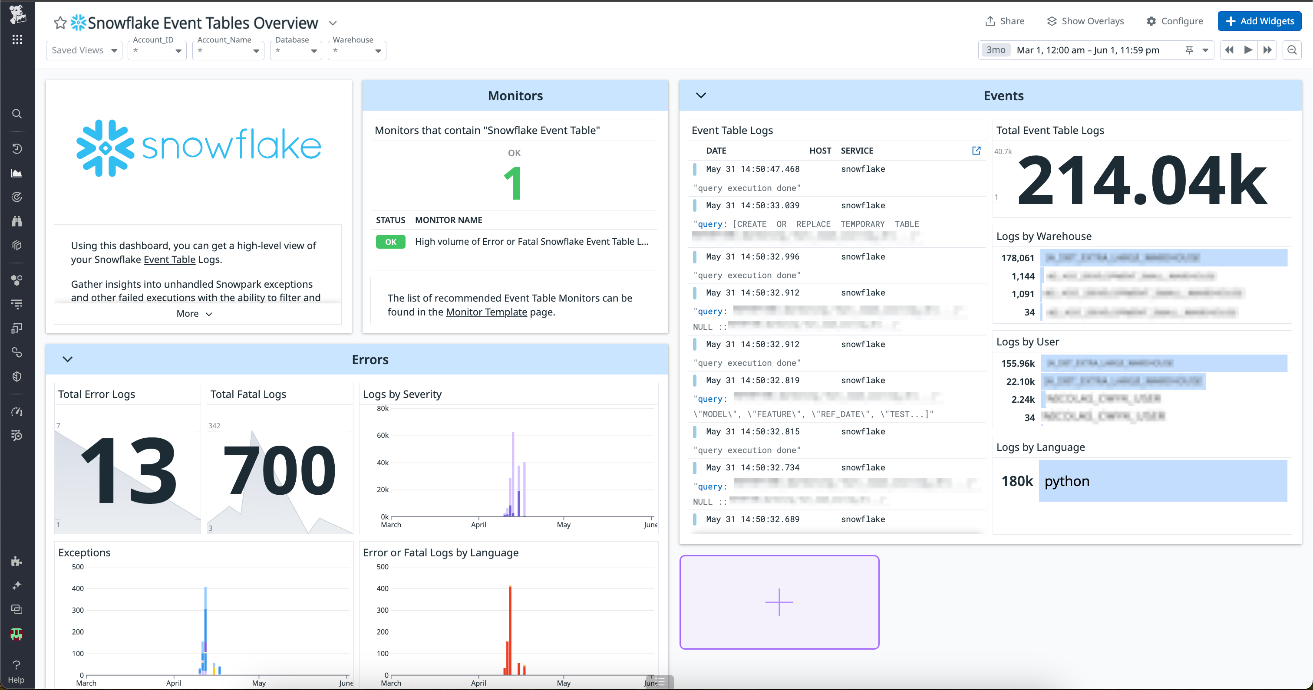The image size is (1313, 690).
Task: Click the Datadog logo at top left
Action: point(17,14)
